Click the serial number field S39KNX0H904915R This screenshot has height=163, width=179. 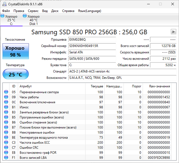coord(92,46)
